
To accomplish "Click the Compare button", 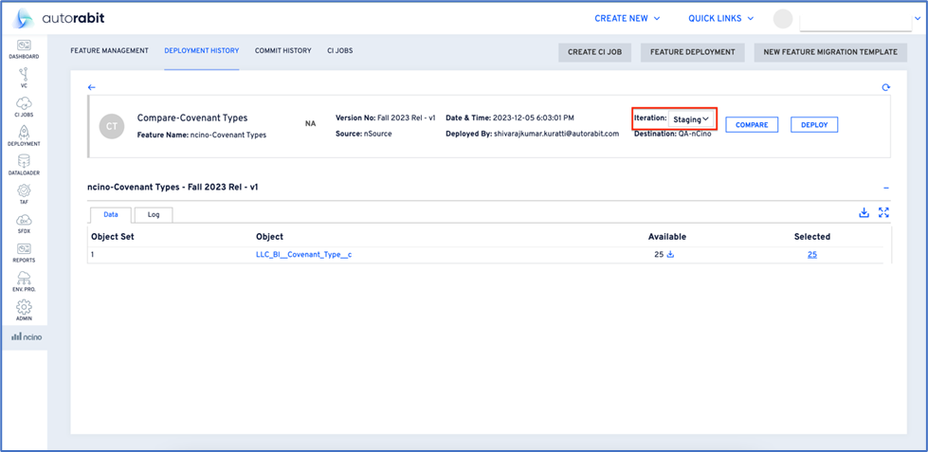I will [x=752, y=125].
